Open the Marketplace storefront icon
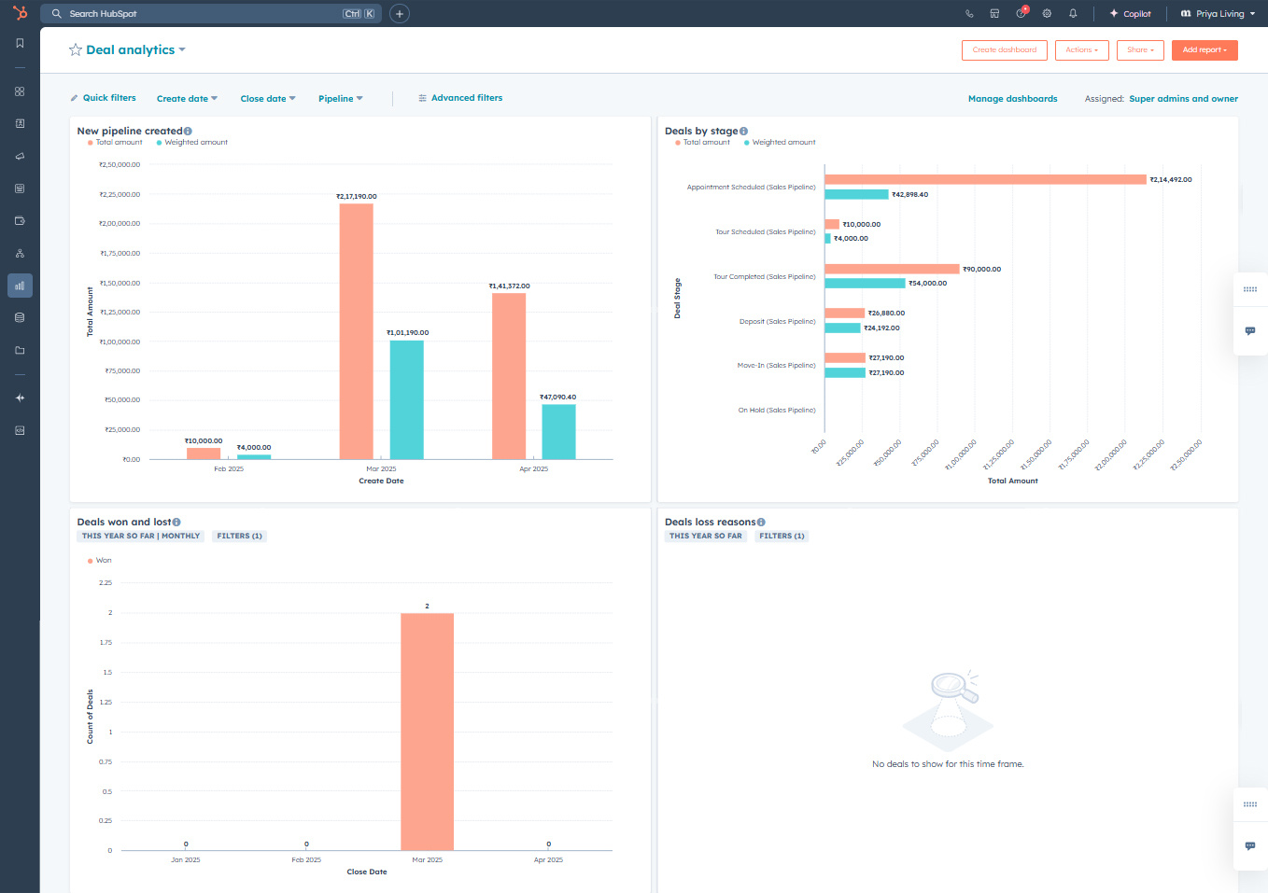The height and width of the screenshot is (893, 1268). pos(994,13)
